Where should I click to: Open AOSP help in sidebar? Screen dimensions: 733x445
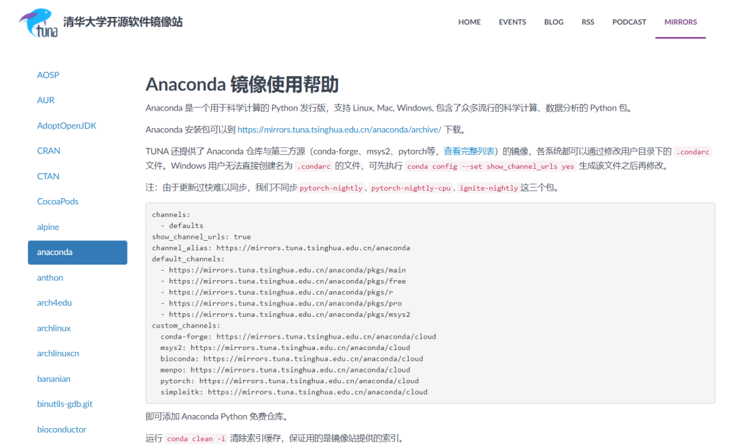pos(48,75)
